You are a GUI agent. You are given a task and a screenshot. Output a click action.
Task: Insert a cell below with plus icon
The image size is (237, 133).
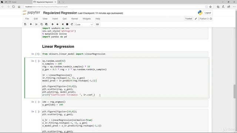31,24
